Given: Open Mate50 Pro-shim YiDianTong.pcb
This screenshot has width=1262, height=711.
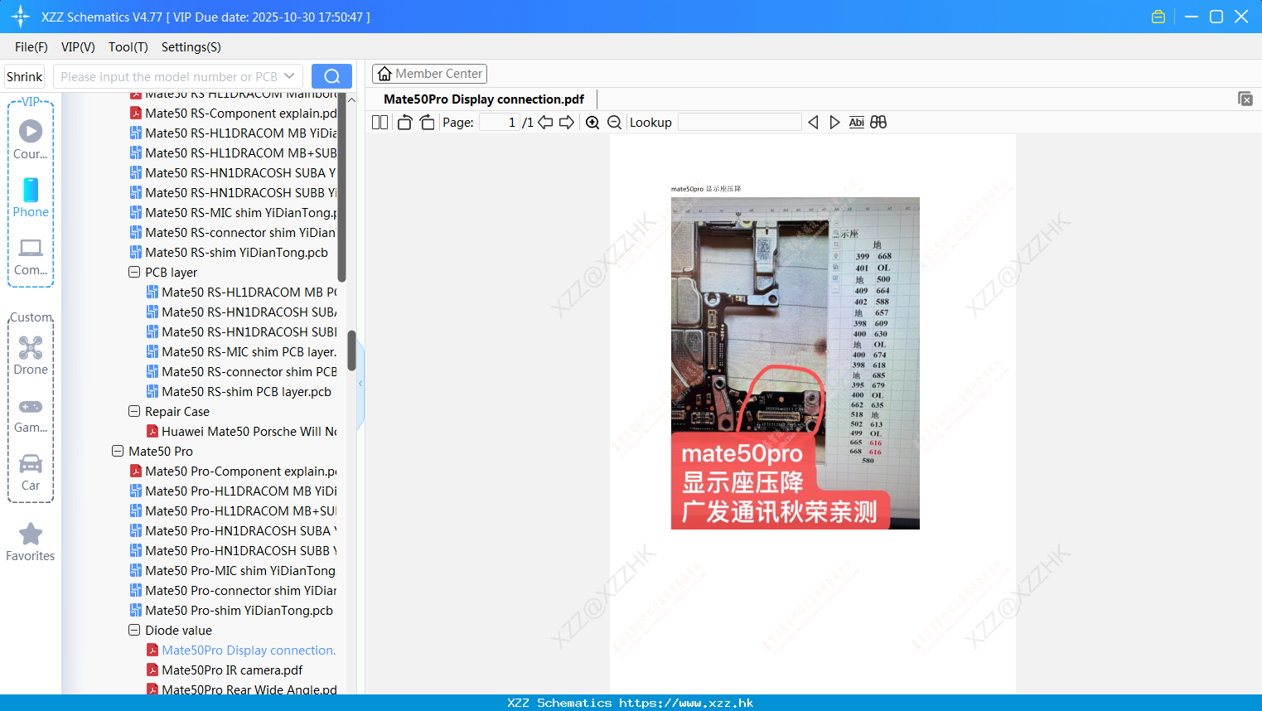Looking at the screenshot, I should pos(231,610).
